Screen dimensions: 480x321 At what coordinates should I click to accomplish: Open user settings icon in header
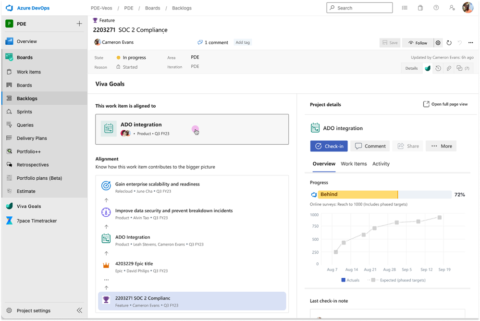tap(452, 8)
